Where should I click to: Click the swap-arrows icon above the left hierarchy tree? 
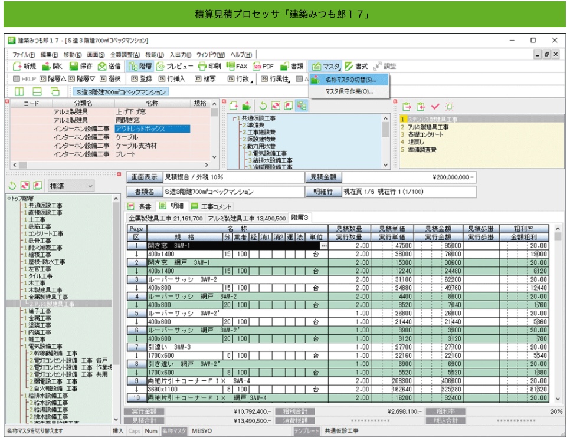(25, 186)
